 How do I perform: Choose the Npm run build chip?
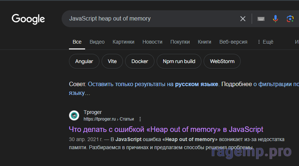coord(179,61)
